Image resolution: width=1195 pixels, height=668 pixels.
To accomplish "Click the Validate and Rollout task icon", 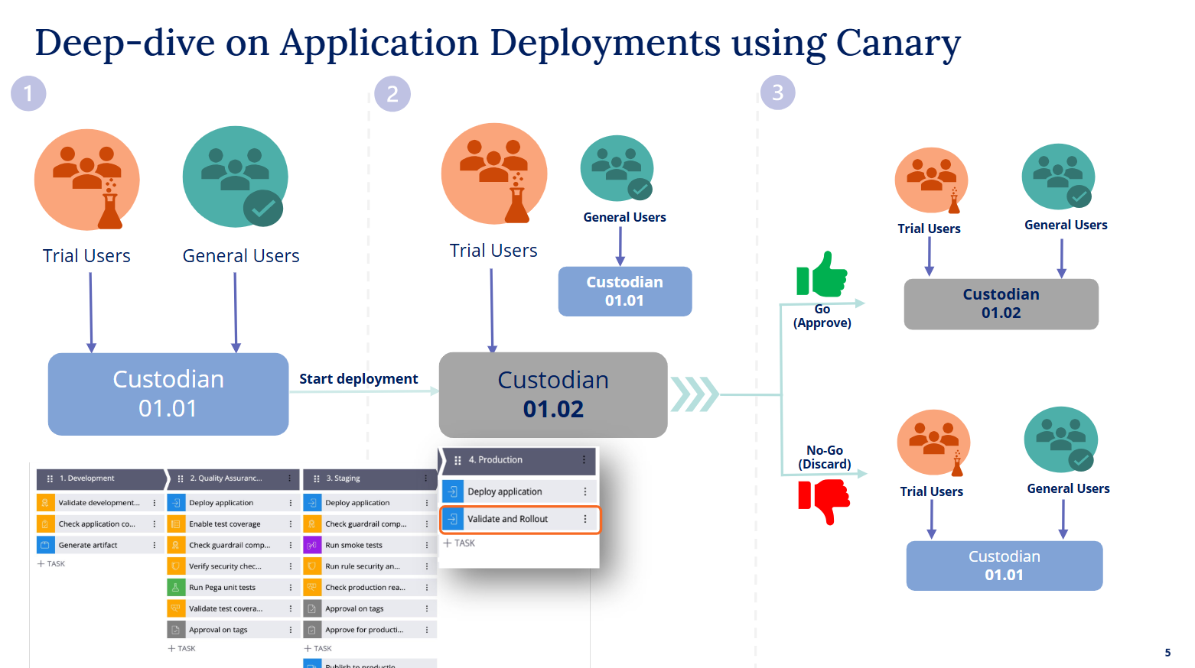I will tap(453, 519).
